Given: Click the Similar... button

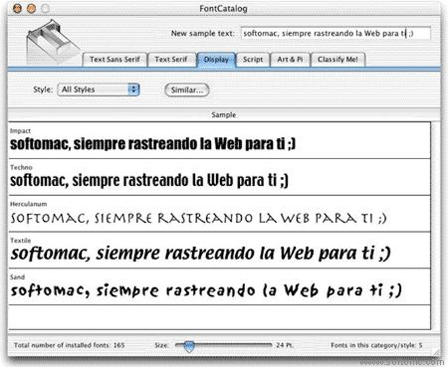Looking at the screenshot, I should (187, 90).
